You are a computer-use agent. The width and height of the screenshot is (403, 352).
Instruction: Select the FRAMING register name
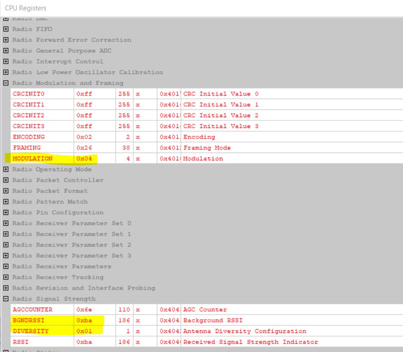click(x=27, y=148)
